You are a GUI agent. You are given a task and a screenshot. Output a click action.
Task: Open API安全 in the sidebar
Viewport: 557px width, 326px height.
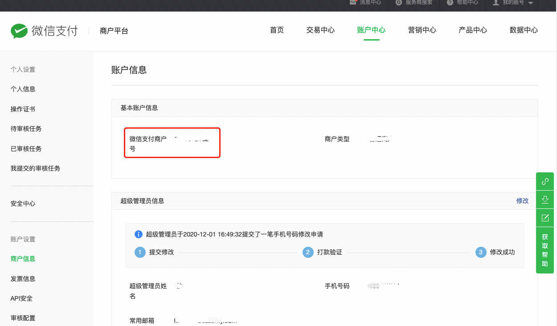22,298
